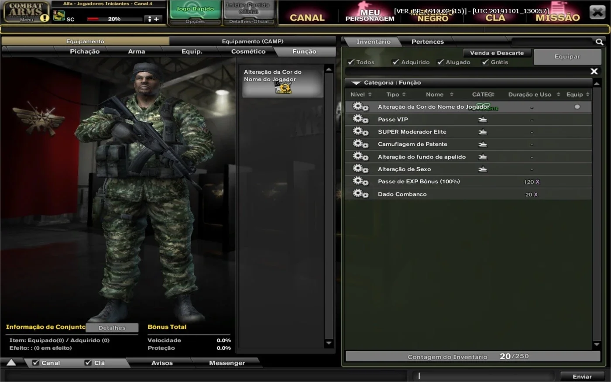
Task: Sort inventory by Nível column
Action: point(360,94)
